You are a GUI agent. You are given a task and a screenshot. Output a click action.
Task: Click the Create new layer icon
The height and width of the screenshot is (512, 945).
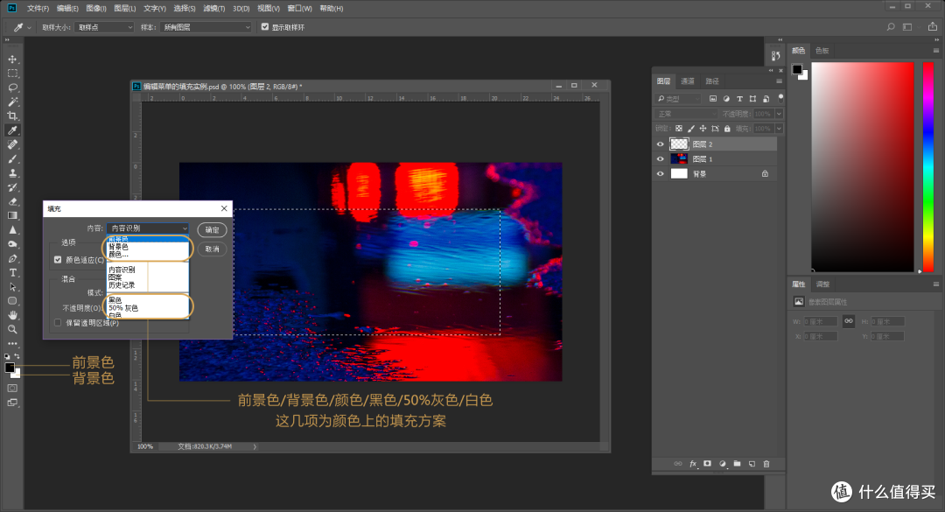pyautogui.click(x=752, y=464)
